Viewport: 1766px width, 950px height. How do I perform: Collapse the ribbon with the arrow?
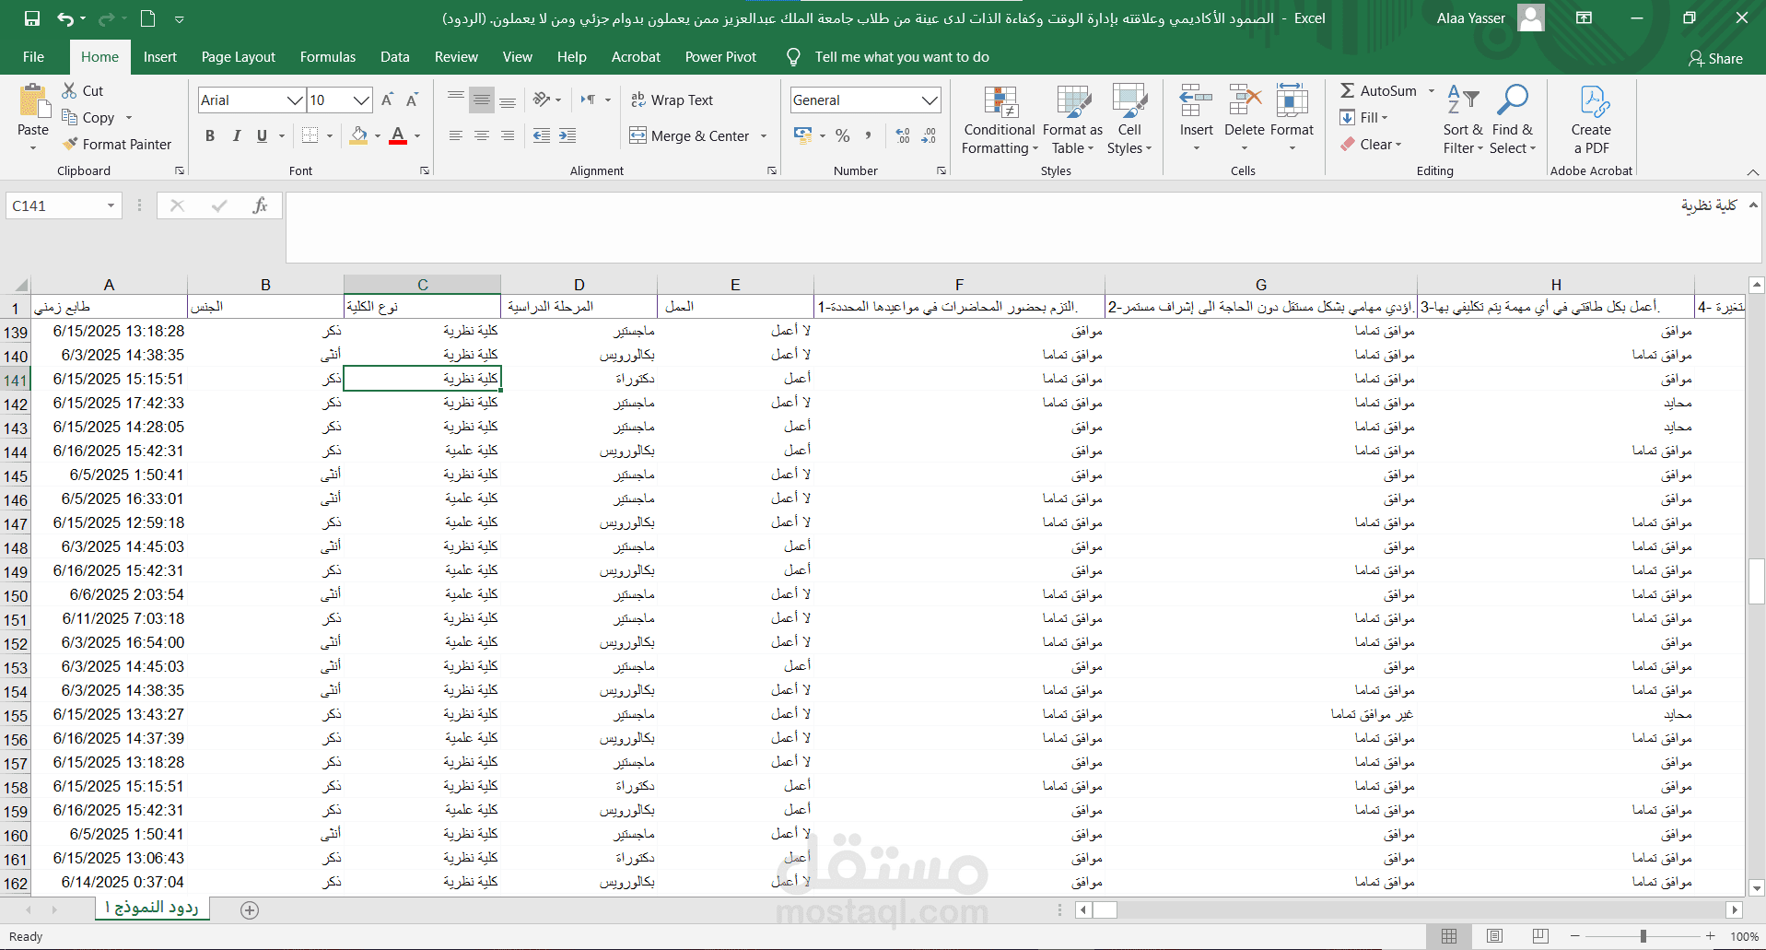click(x=1752, y=172)
